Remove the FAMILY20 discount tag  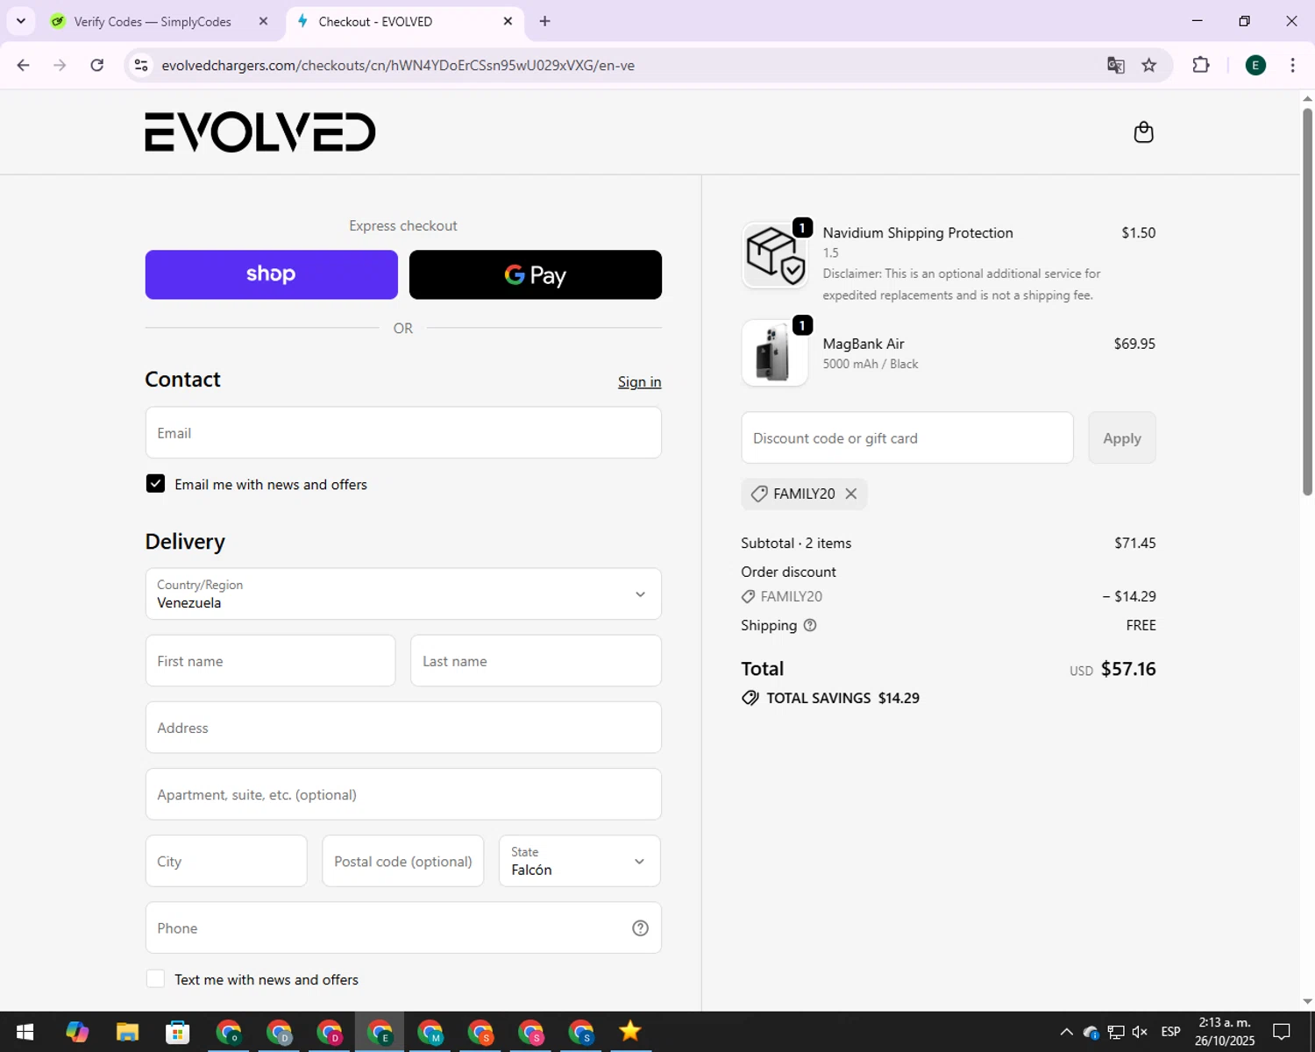point(850,494)
